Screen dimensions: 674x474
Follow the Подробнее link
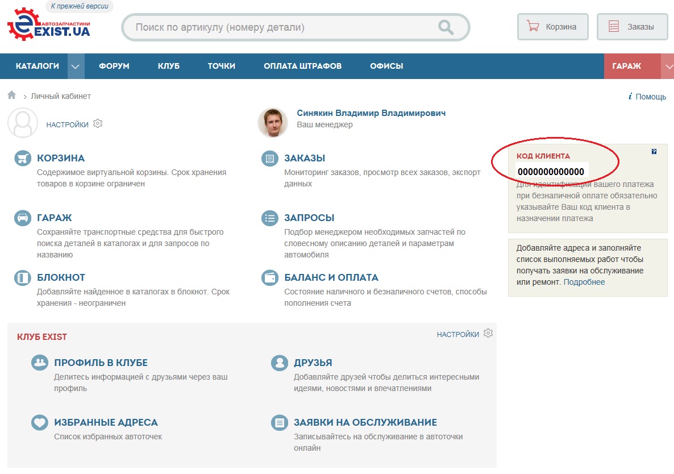[584, 282]
